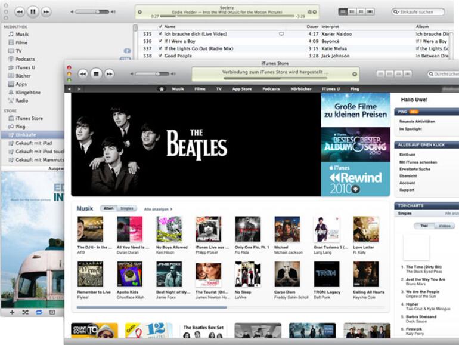Uncheck If the Lights Go Out song
The image size is (459, 345).
pyautogui.click(x=160, y=48)
